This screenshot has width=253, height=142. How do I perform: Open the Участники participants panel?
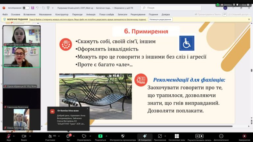point(50,136)
